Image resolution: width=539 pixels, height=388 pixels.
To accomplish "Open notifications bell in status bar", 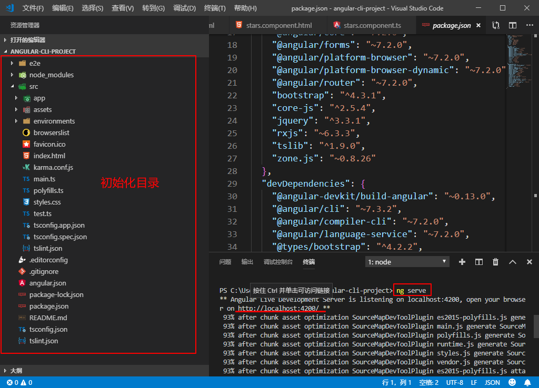I will tap(527, 382).
